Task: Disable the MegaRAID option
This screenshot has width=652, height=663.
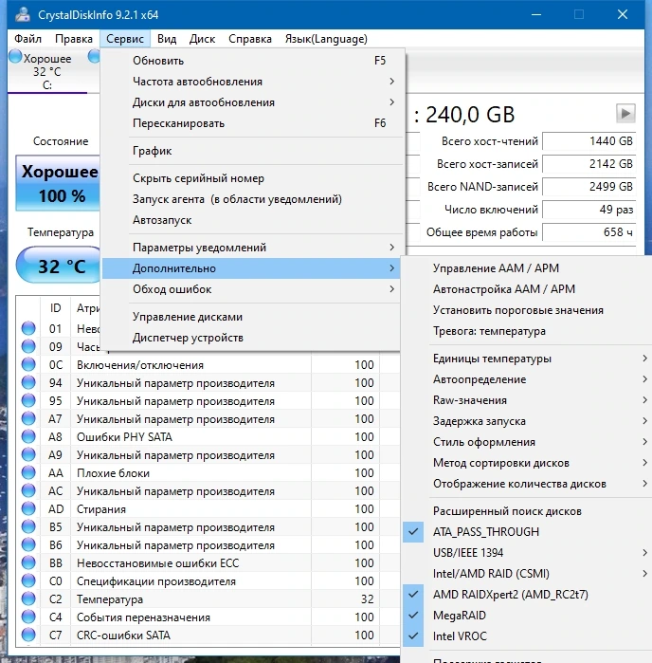Action: point(526,616)
